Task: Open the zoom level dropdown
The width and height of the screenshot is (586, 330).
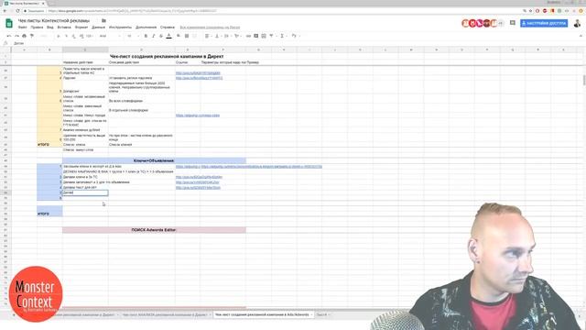Action: tap(44, 36)
